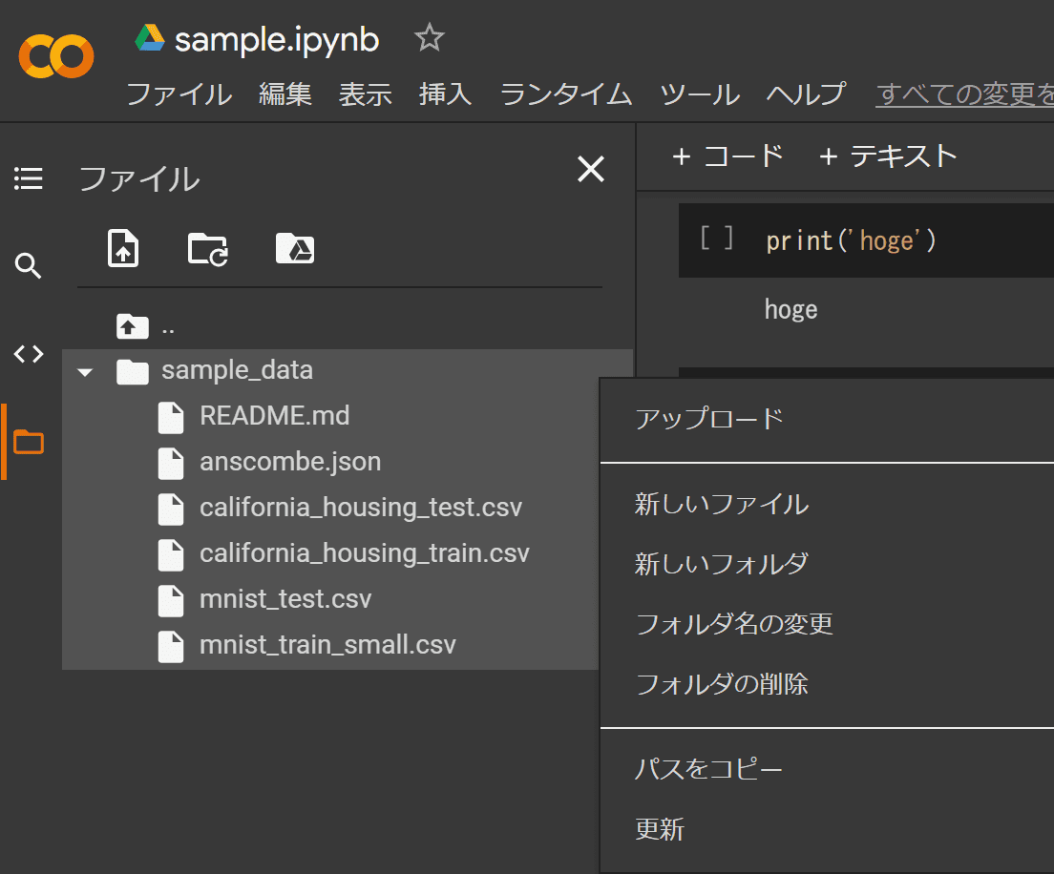1054x874 pixels.
Task: Click the + コード button
Action: click(727, 156)
